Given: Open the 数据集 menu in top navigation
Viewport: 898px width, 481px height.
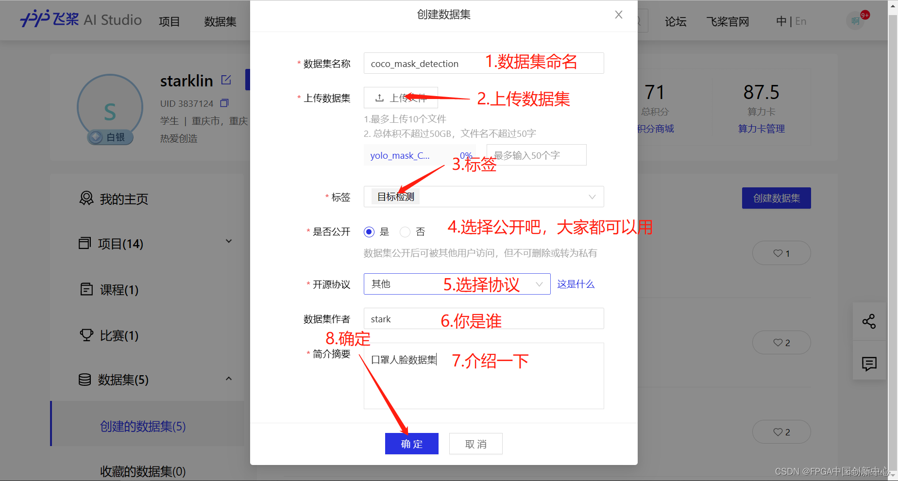Looking at the screenshot, I should click(x=220, y=21).
